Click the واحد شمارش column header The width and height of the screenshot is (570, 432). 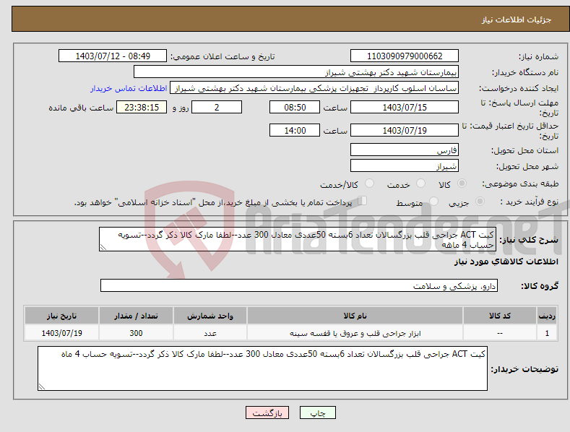tap(210, 316)
